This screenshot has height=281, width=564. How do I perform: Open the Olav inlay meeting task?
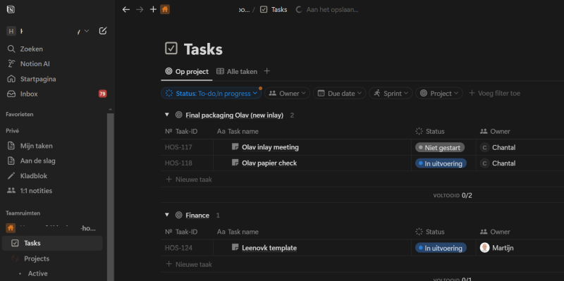(270, 147)
